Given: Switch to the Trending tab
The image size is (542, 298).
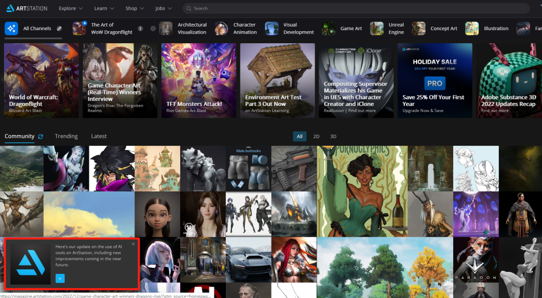Looking at the screenshot, I should click(x=66, y=136).
